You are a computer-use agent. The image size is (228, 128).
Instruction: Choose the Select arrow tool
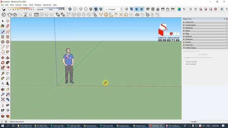pyautogui.click(x=2, y=21)
